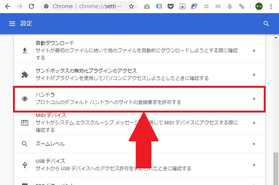Image resolution: width=279 pixels, height=185 pixels.
Task: Expand the 自動ダウンロード row arrow
Action: tap(254, 51)
